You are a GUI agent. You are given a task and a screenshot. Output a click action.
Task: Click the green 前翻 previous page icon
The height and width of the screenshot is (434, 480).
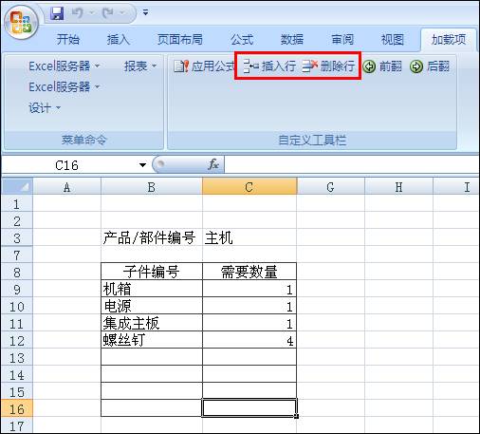(369, 66)
